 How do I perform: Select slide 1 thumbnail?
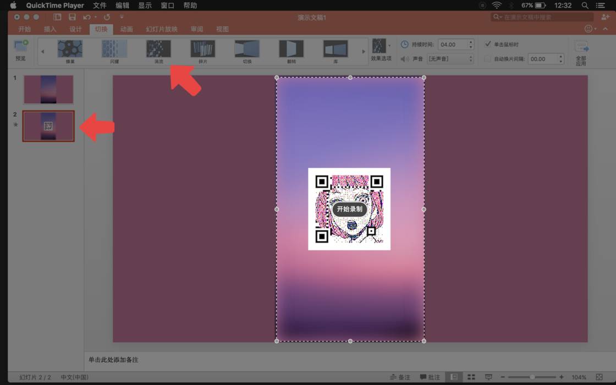point(48,90)
